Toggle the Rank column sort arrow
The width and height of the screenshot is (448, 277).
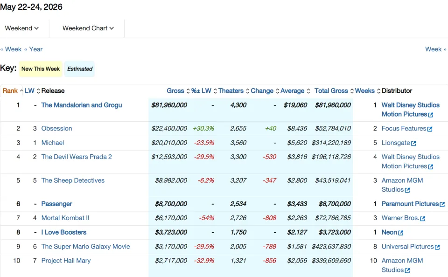pyautogui.click(x=21, y=91)
